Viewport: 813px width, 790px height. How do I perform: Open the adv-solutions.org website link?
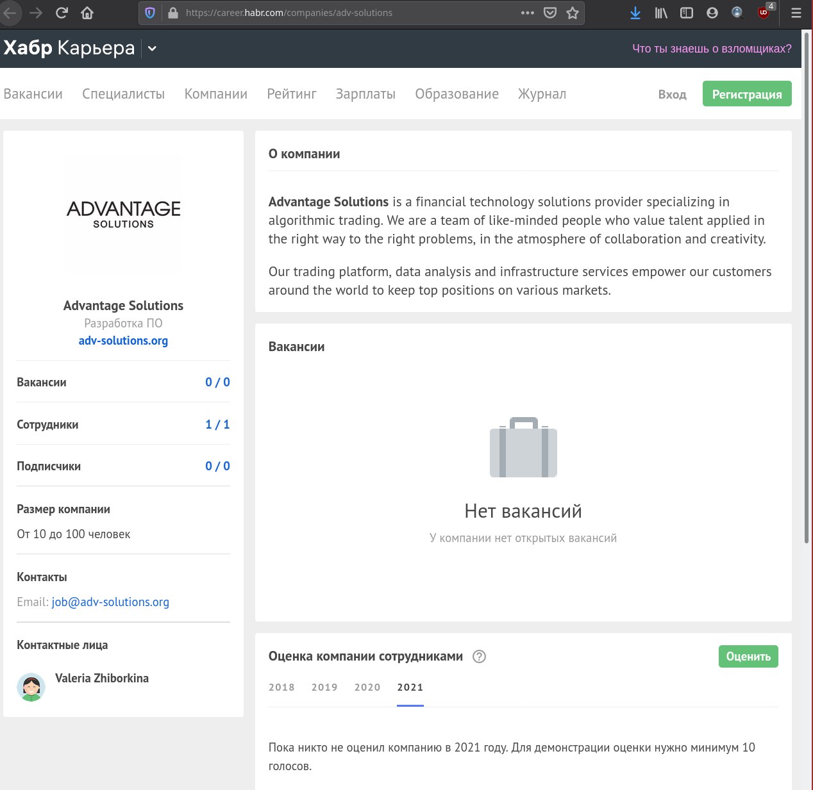(x=123, y=341)
